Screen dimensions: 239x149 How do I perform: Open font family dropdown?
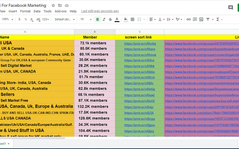coord(65,19)
